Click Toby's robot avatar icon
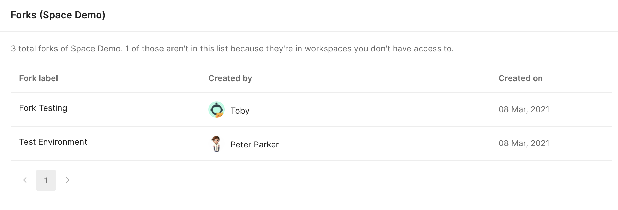 (x=217, y=110)
